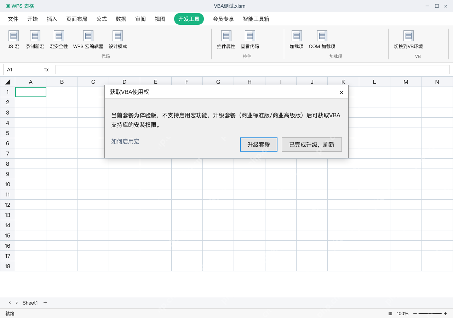Open the 会员专享 tab
This screenshot has height=318, width=453.
pos(223,19)
